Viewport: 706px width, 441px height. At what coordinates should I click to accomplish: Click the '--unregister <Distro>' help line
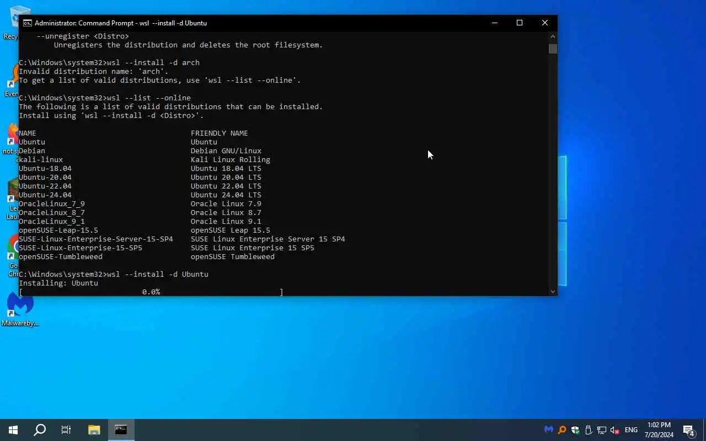click(83, 36)
